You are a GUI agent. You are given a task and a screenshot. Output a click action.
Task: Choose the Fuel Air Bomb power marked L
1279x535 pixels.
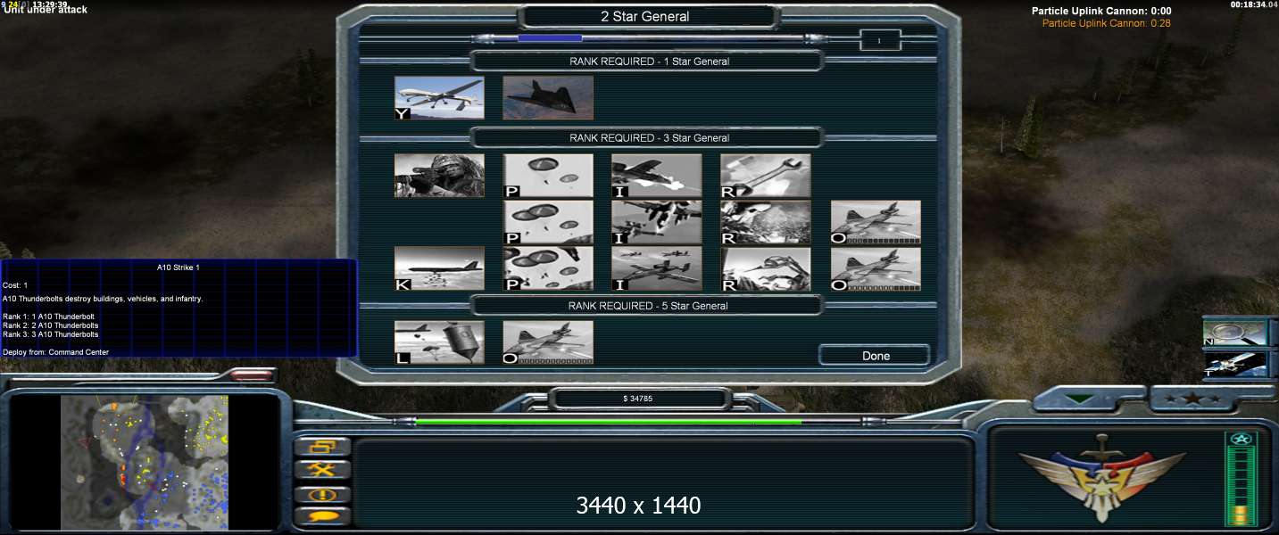tap(439, 342)
